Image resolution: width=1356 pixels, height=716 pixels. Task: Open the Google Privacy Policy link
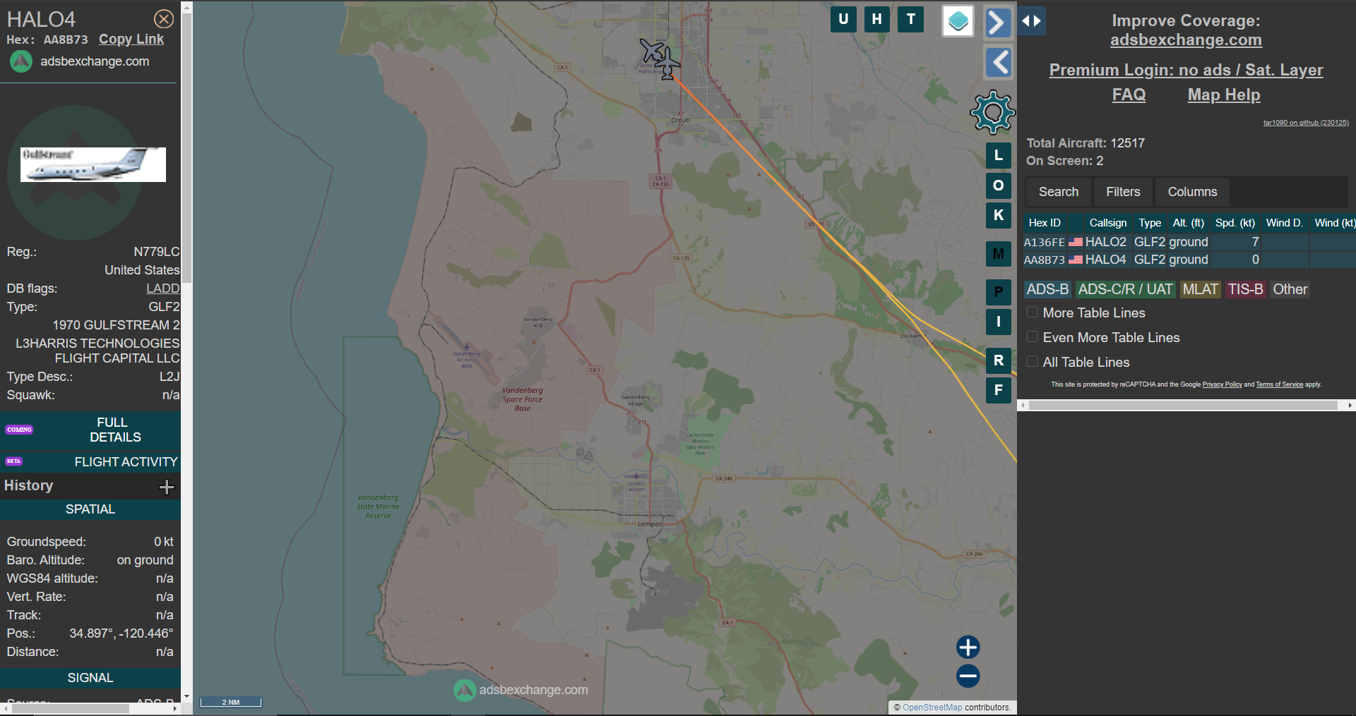[x=1222, y=384]
